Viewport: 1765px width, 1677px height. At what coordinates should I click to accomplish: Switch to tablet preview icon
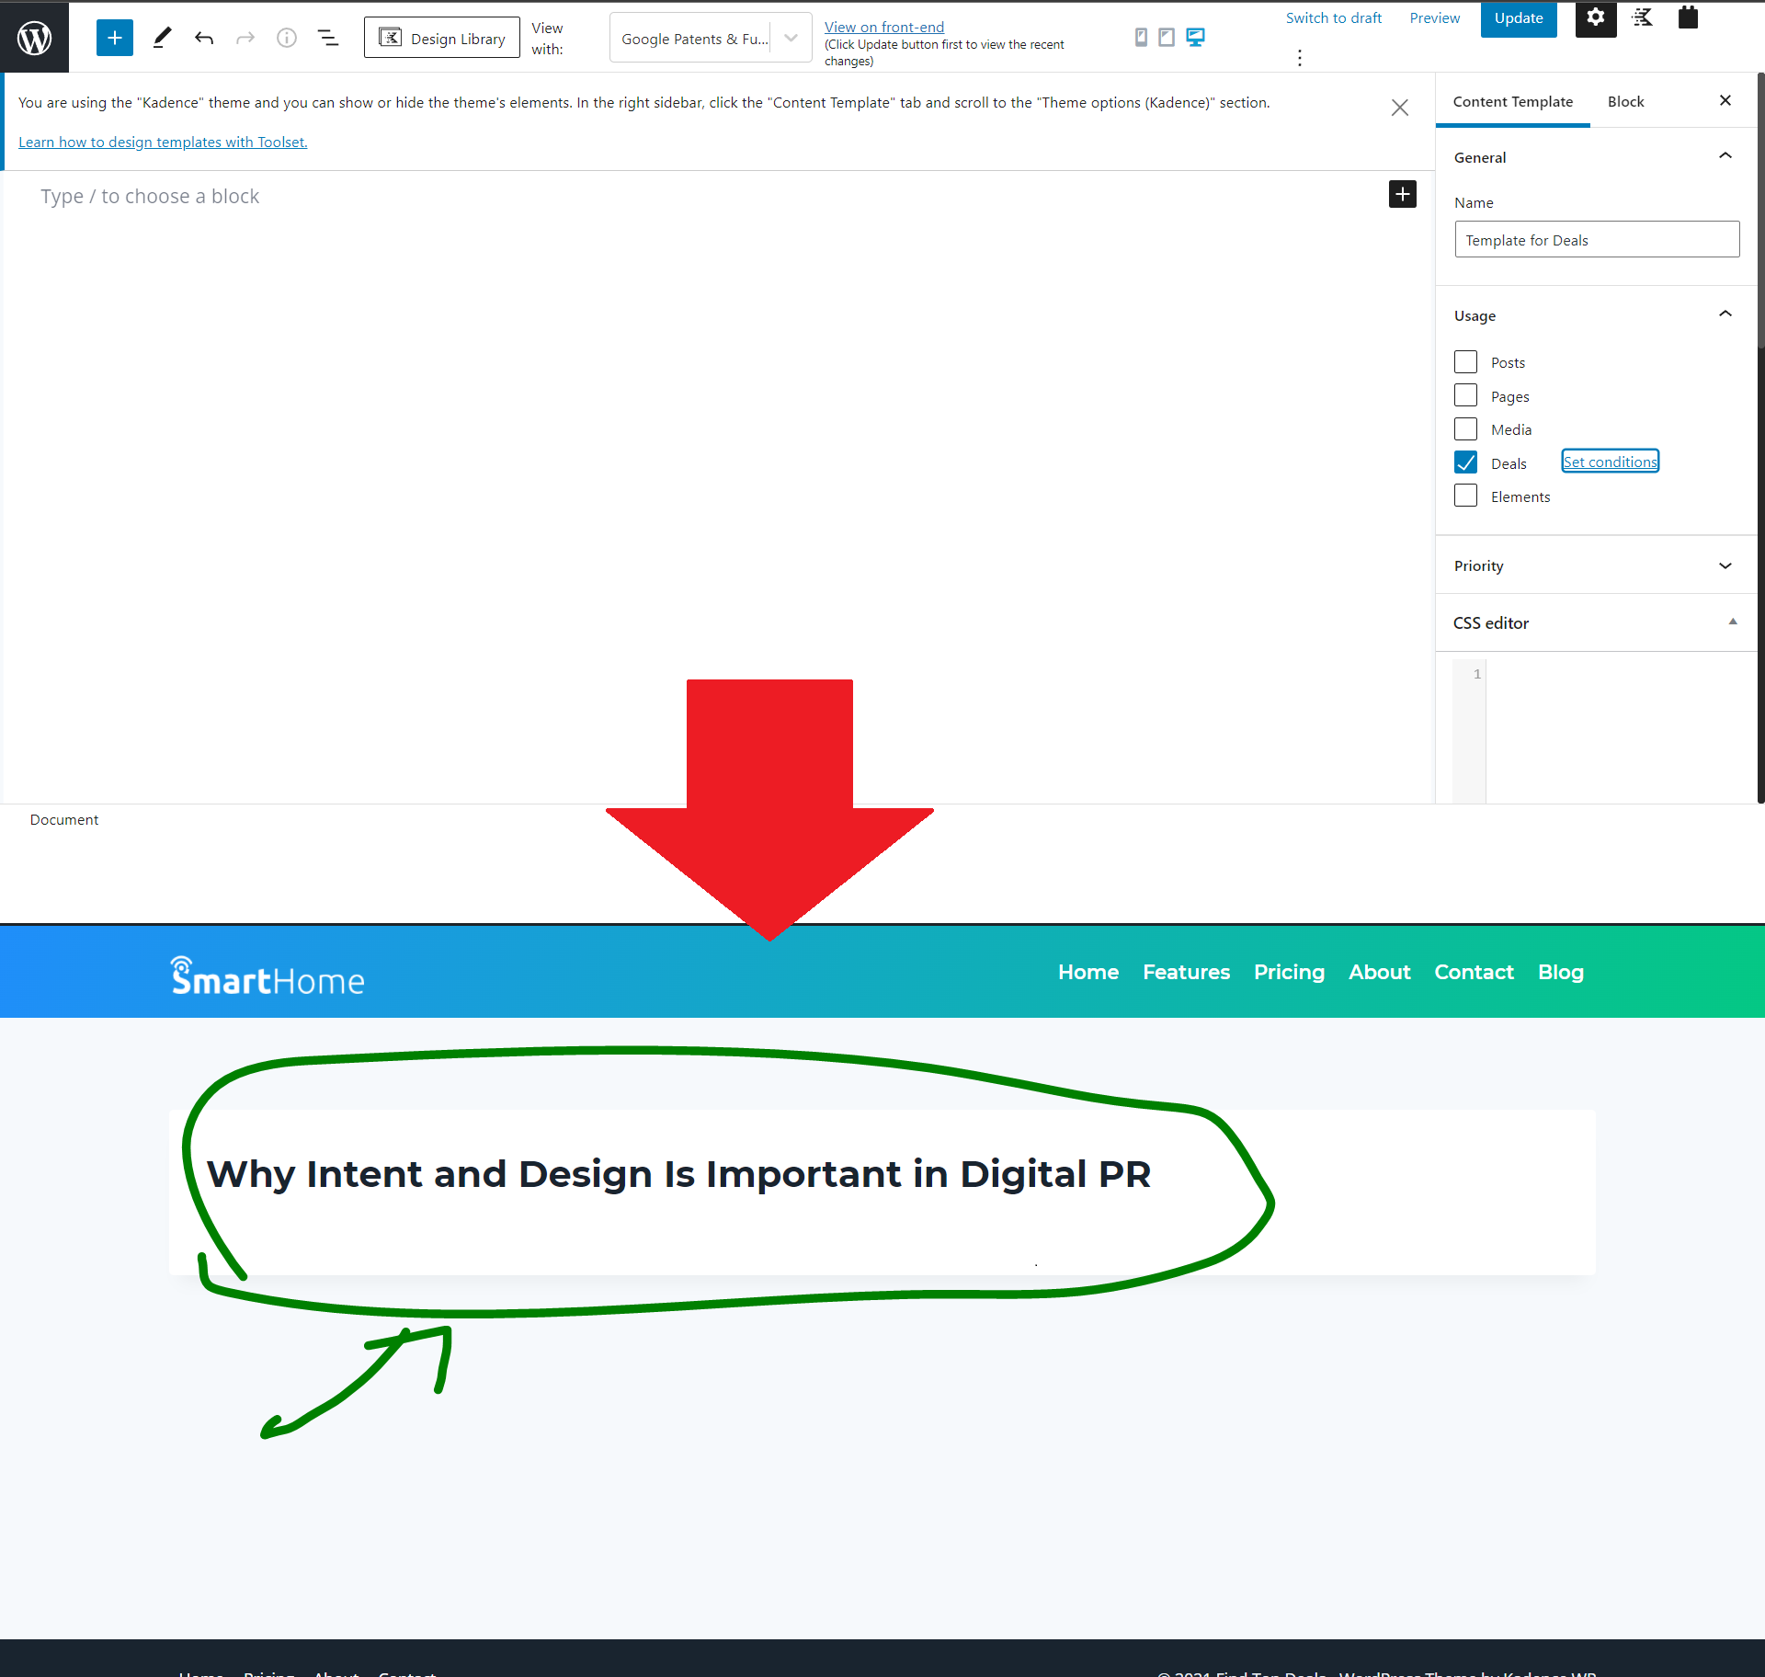click(x=1167, y=37)
